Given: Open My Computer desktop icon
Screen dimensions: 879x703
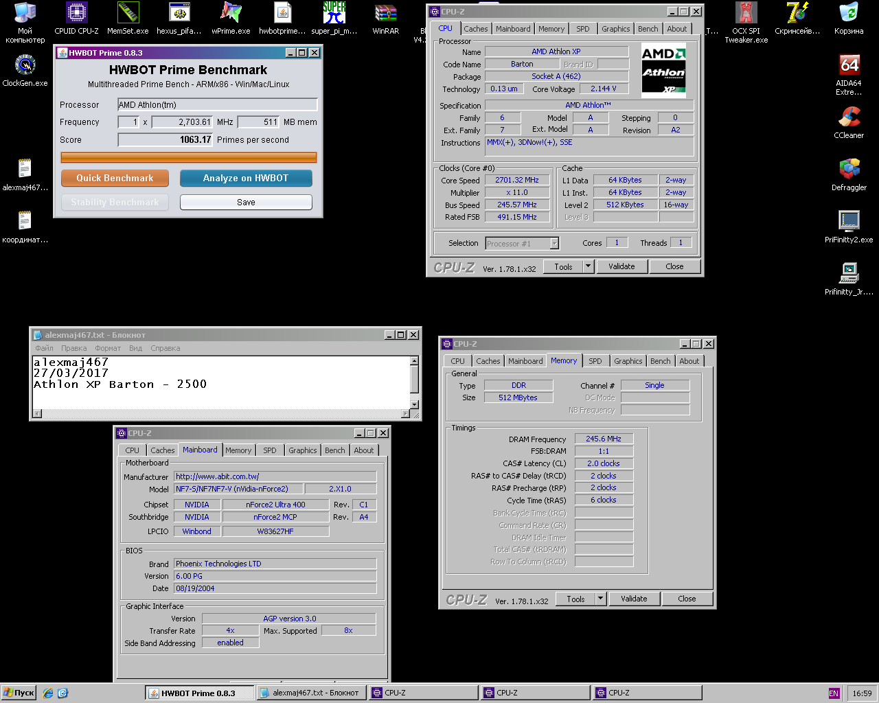Looking at the screenshot, I should click(x=25, y=23).
